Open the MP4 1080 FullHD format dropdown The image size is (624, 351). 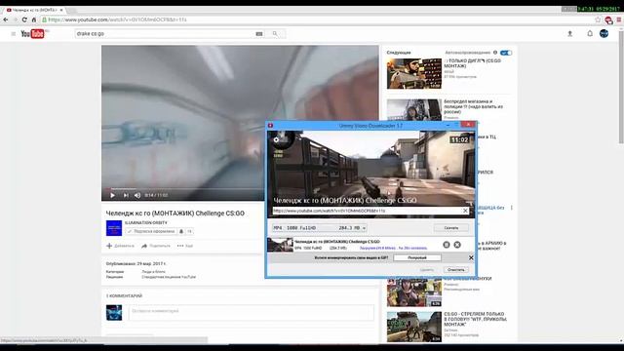(319, 228)
